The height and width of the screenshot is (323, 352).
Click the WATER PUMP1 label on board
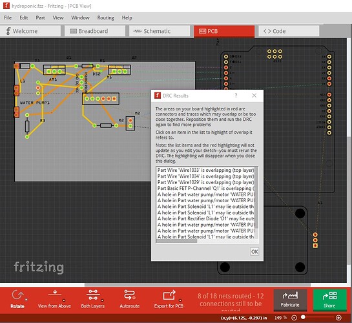click(x=35, y=103)
